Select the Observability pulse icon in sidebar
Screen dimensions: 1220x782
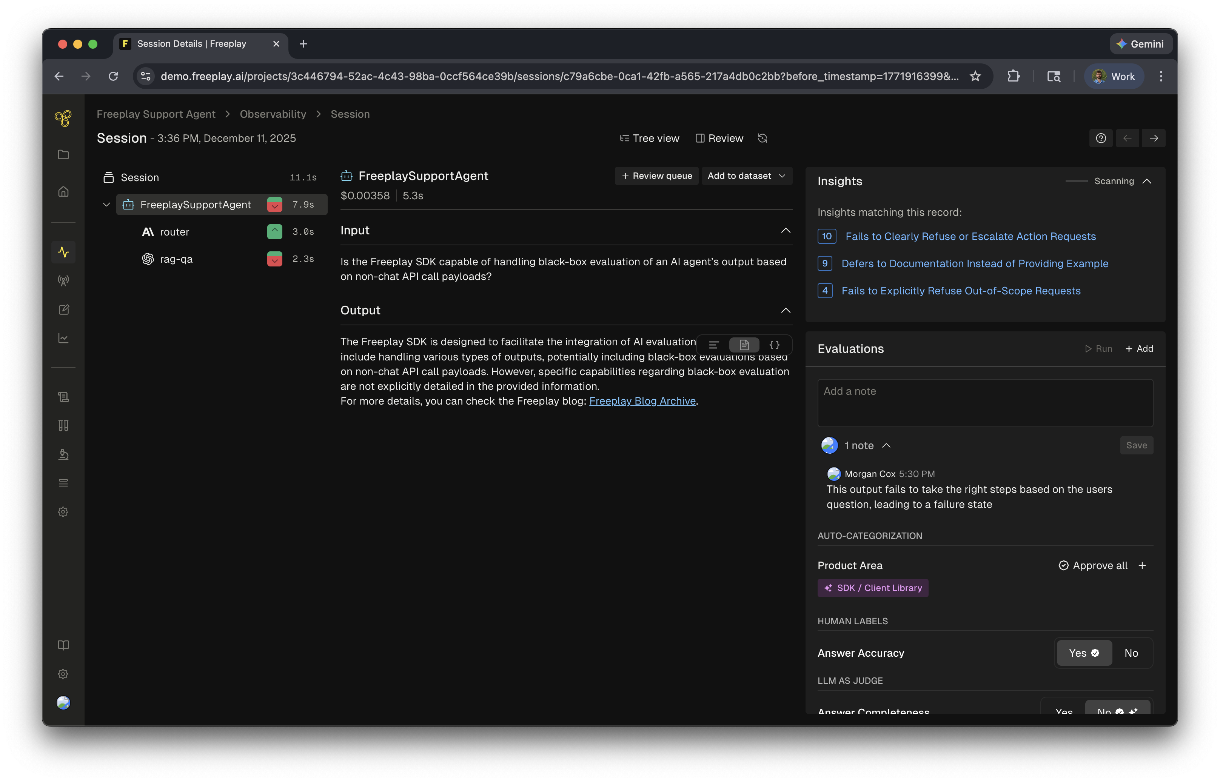pos(63,251)
